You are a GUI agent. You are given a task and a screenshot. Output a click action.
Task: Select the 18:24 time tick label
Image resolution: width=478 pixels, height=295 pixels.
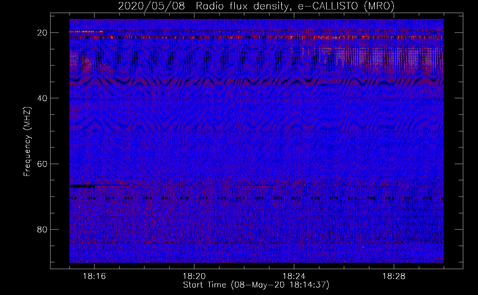pos(294,276)
